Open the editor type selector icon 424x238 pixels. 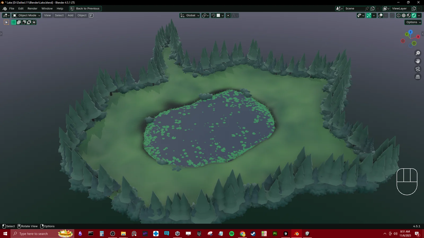[x=5, y=15]
